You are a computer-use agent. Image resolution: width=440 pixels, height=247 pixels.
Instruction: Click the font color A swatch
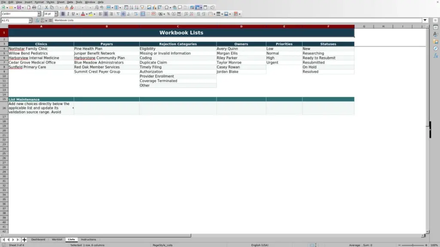pyautogui.click(x=83, y=14)
